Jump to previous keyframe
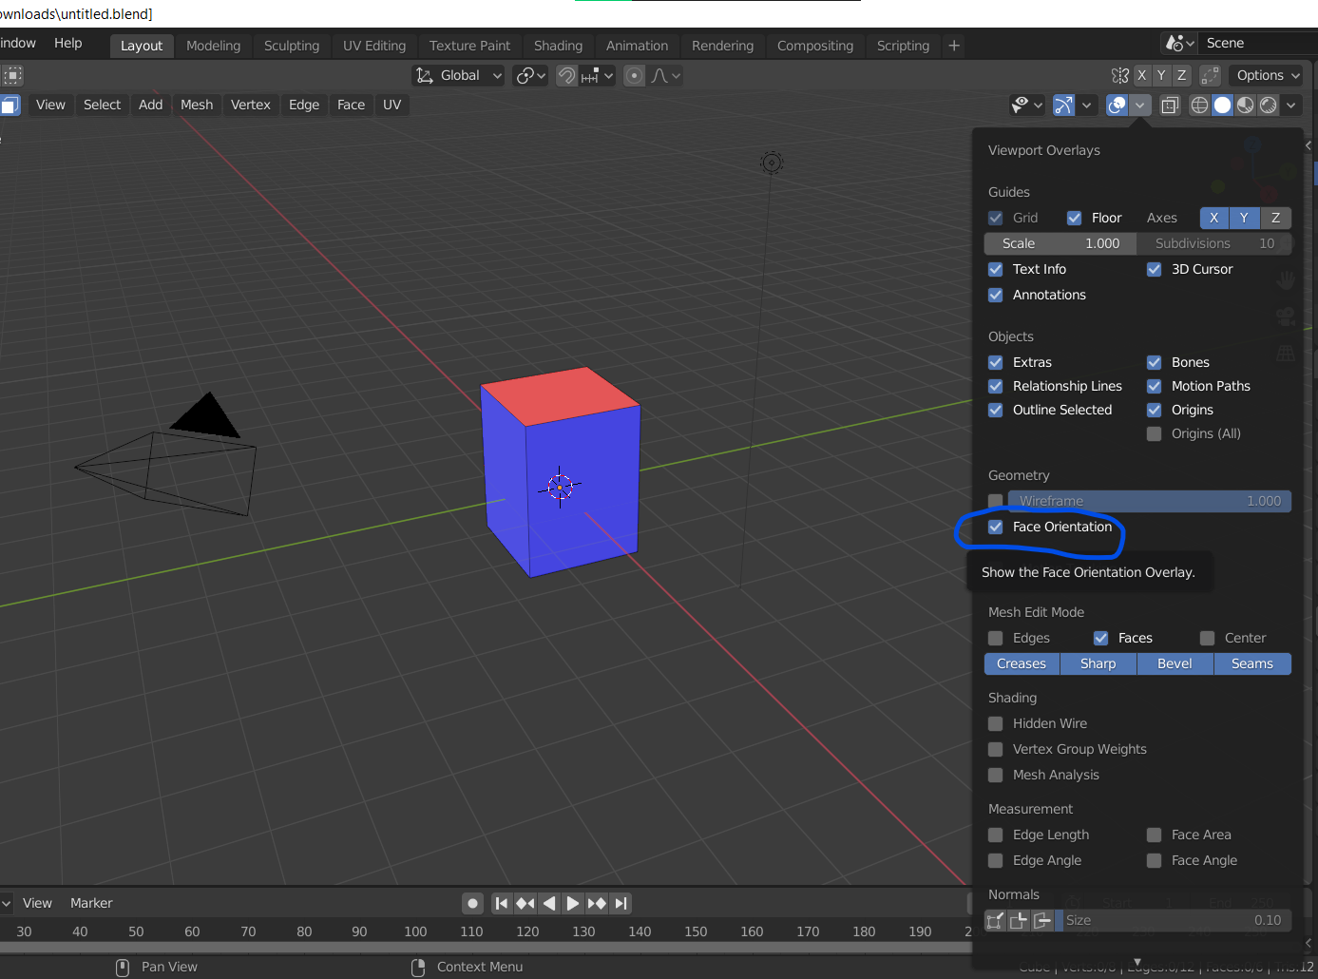This screenshot has height=979, width=1318. tap(525, 903)
